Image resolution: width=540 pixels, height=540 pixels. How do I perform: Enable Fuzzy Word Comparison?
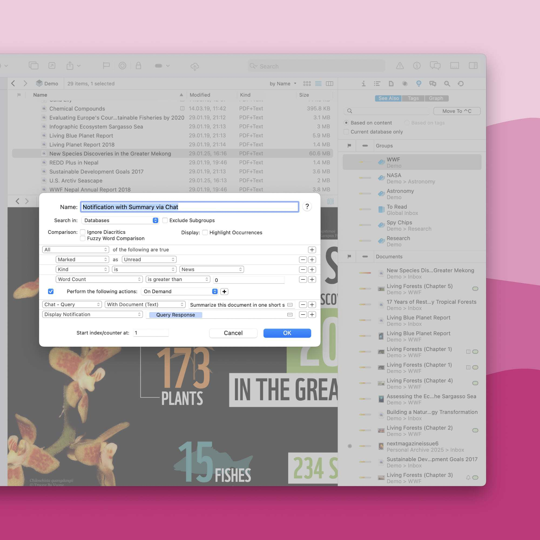[82, 238]
